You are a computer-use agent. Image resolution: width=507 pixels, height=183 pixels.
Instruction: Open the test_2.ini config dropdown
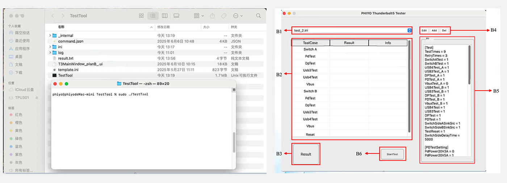[x=409, y=31]
